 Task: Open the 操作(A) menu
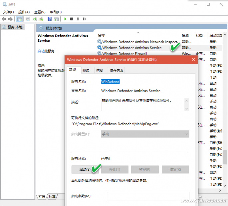[24, 12]
